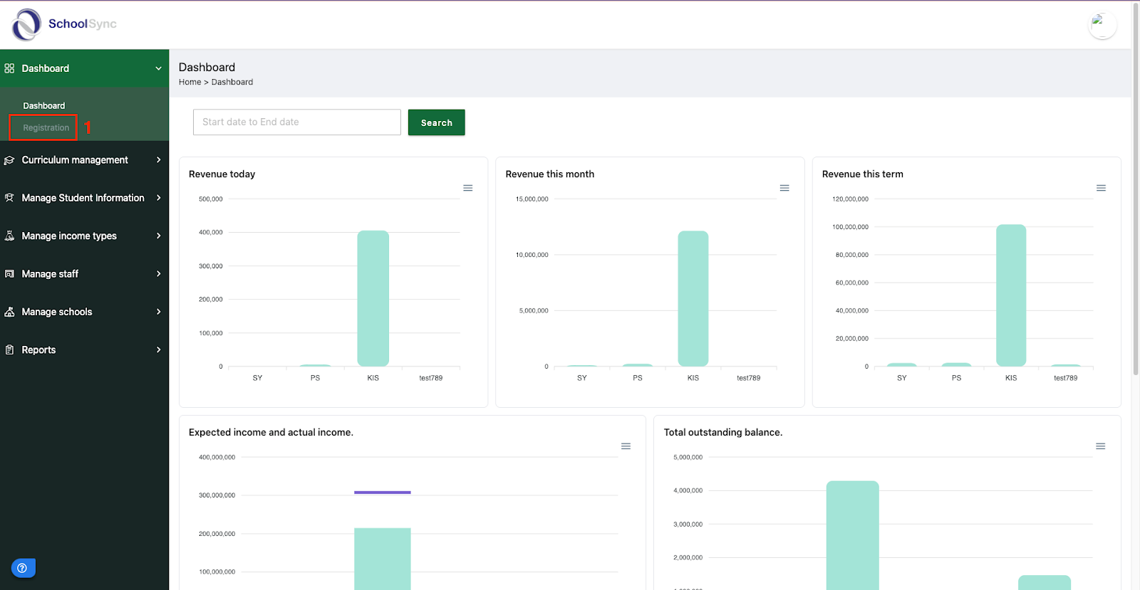Open the Expected income chart menu icon
The height and width of the screenshot is (590, 1140).
pyautogui.click(x=626, y=446)
